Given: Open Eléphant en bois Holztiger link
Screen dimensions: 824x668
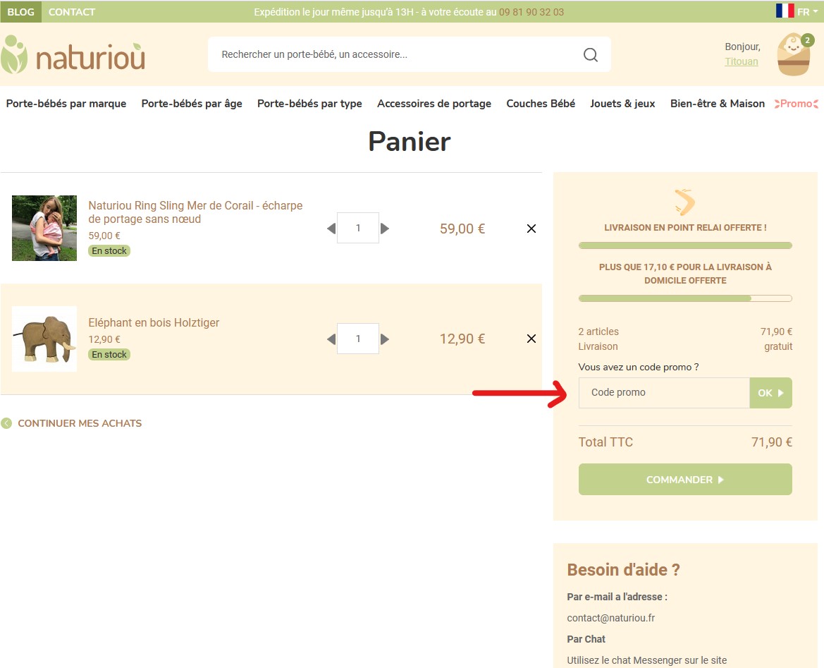Looking at the screenshot, I should pos(154,322).
